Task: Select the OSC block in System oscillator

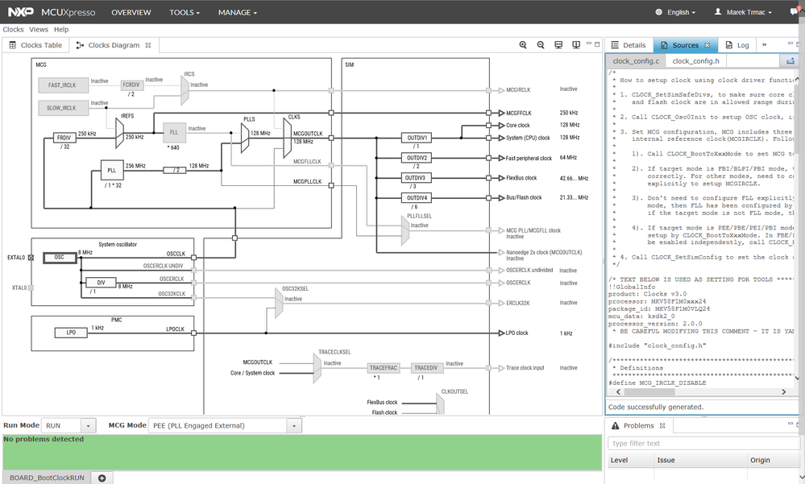Action: pyautogui.click(x=60, y=258)
